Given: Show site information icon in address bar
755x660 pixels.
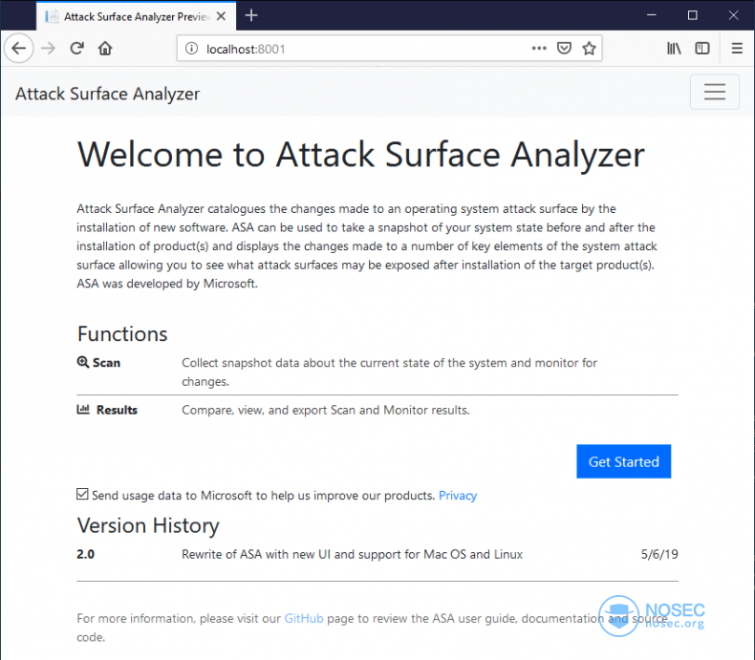Looking at the screenshot, I should (191, 49).
